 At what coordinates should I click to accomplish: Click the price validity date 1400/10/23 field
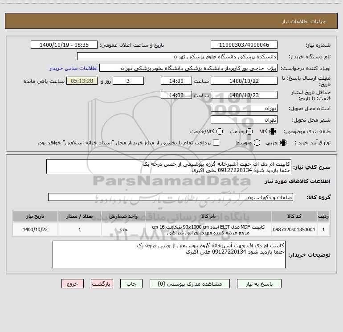244,95
